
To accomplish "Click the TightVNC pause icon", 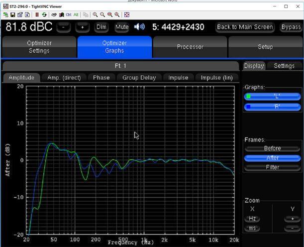I will 37,14.
